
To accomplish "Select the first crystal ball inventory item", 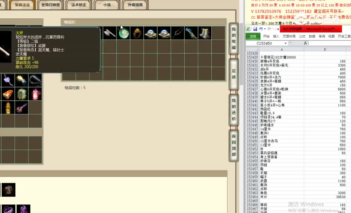I will pyautogui.click(x=150, y=33).
